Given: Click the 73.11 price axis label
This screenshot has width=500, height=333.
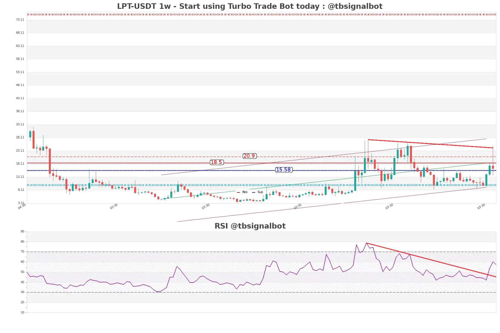Looking at the screenshot, I should click(x=20, y=20).
